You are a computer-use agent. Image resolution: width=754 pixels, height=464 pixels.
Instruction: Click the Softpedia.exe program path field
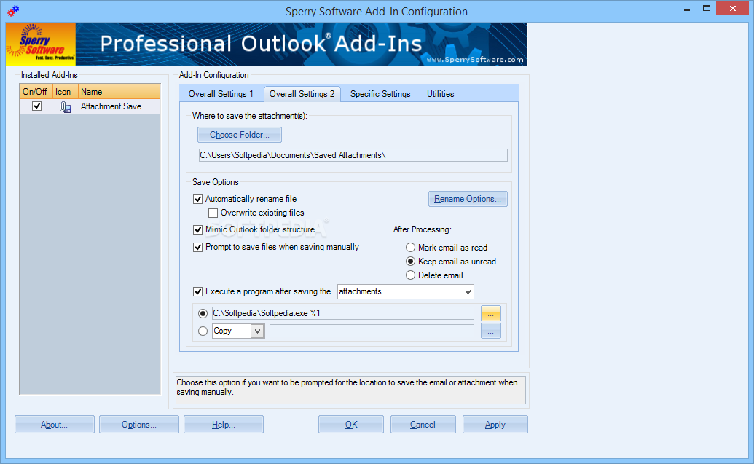pos(343,313)
